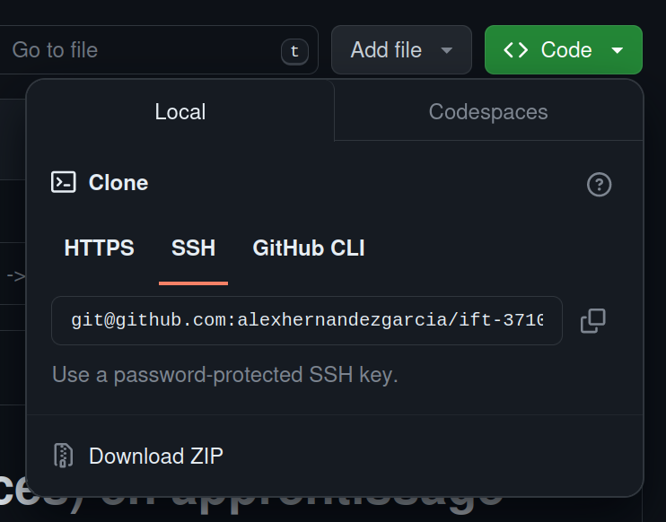The width and height of the screenshot is (666, 522).
Task: Click the "t" keyboard shortcut badge
Action: (294, 50)
